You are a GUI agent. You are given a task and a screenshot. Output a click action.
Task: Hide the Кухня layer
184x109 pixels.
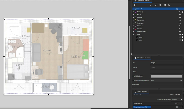pos(180,15)
